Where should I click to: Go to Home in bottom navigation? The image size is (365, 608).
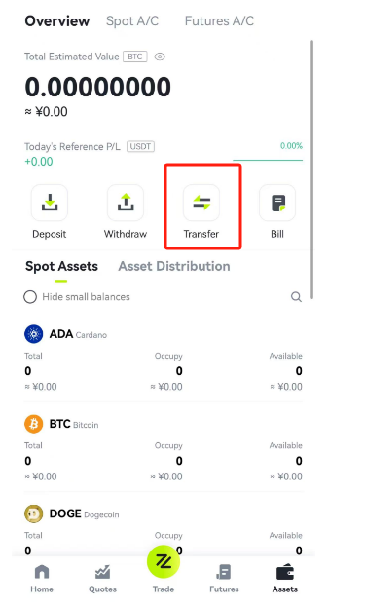pos(42,579)
